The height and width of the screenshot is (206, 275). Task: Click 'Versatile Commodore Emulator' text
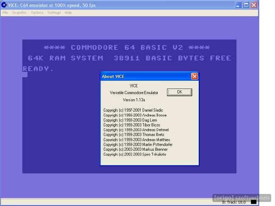coord(134,93)
